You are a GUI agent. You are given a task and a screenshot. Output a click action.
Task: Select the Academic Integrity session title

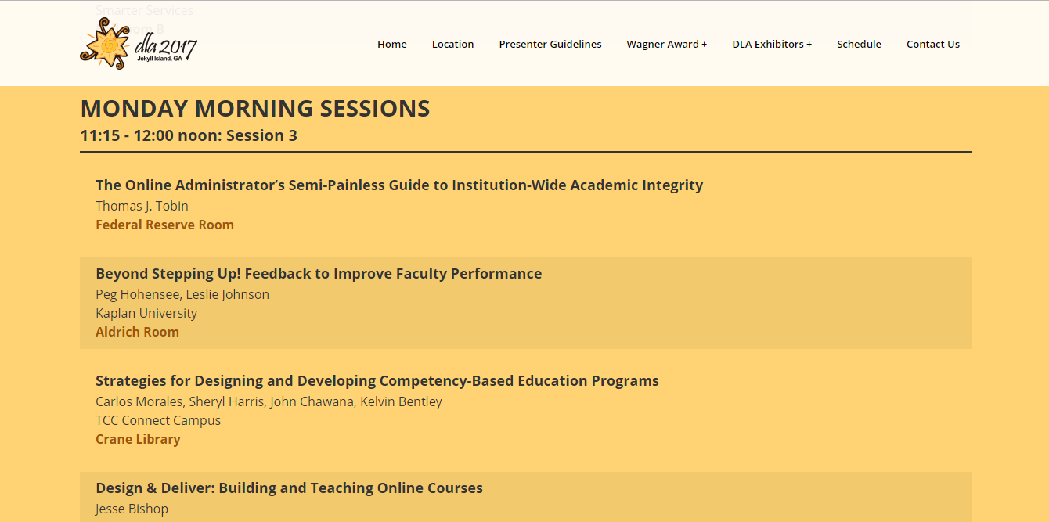coord(398,185)
